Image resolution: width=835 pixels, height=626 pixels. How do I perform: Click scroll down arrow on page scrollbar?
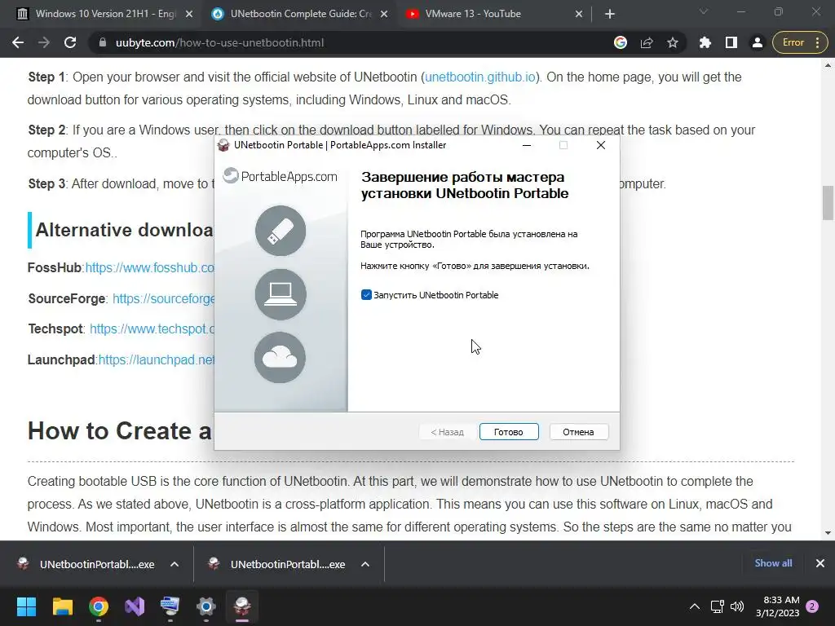(828, 533)
